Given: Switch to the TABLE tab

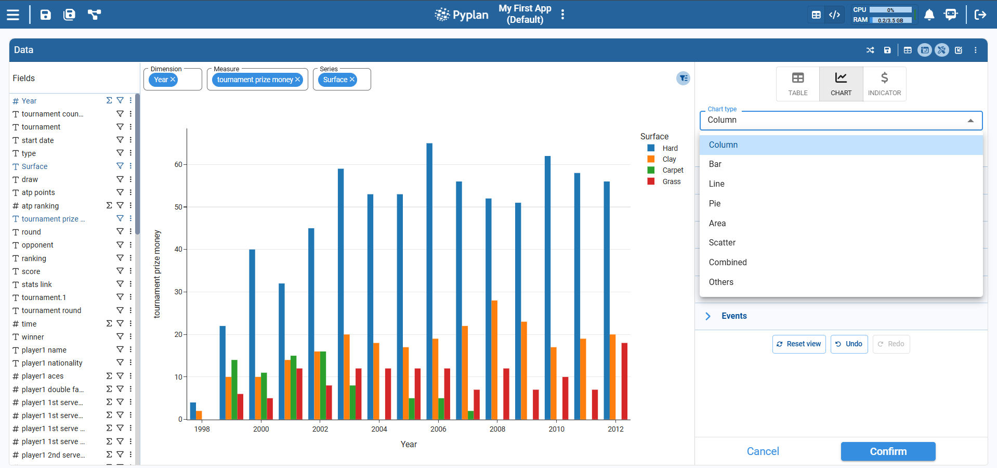Looking at the screenshot, I should [797, 84].
